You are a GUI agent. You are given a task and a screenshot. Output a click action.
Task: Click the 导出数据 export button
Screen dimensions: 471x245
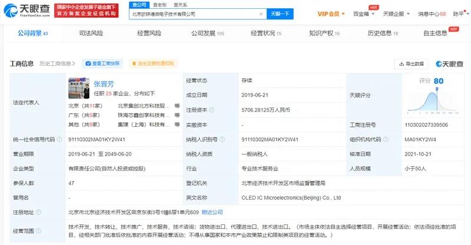412,63
